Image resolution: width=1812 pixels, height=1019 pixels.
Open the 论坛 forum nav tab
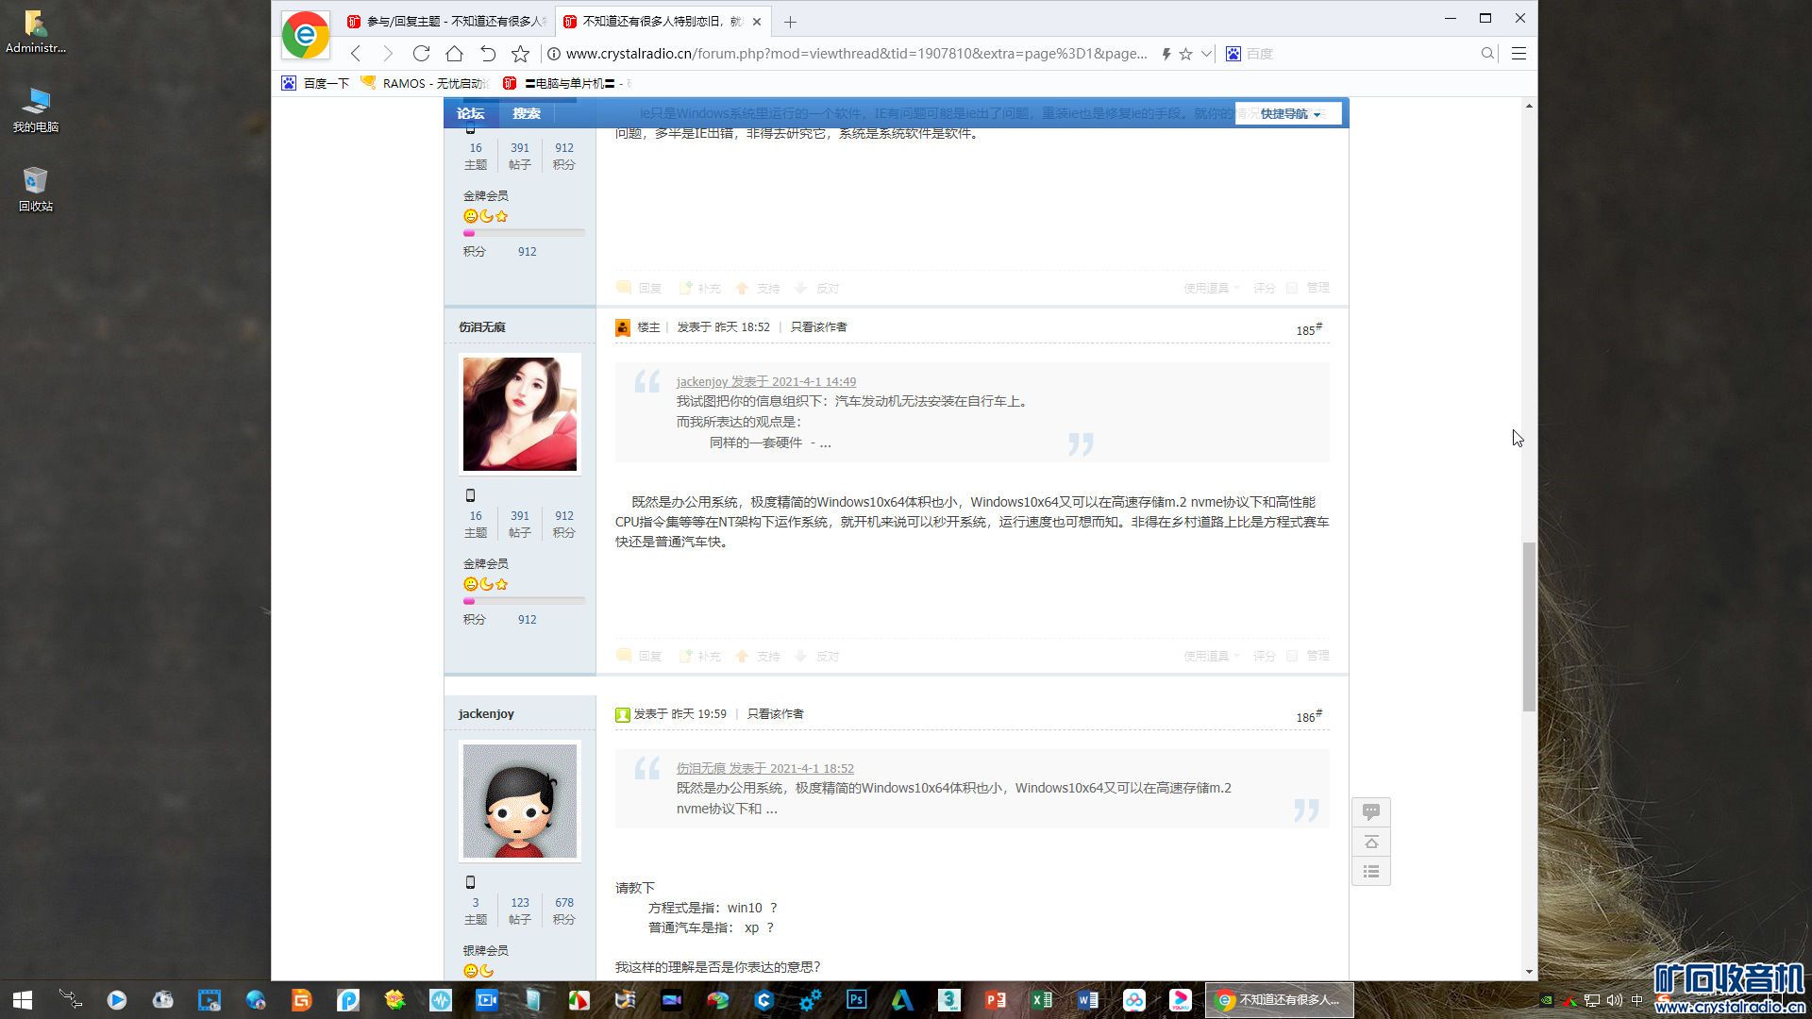[x=470, y=113]
